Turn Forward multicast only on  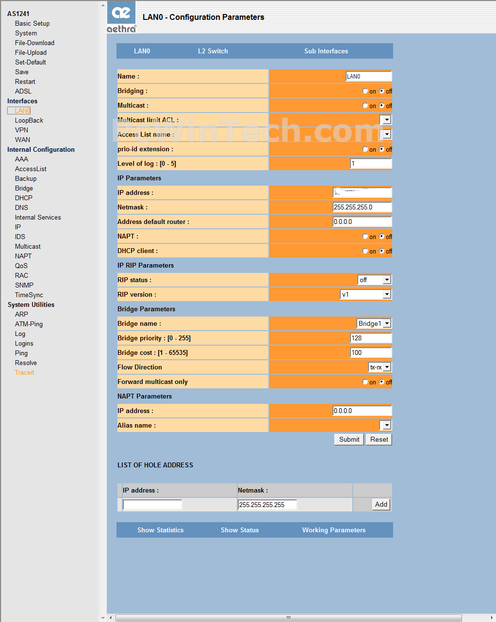365,382
